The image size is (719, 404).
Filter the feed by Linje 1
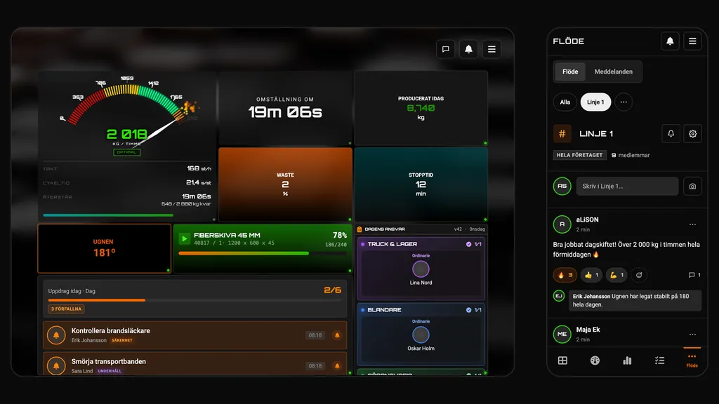tap(595, 102)
